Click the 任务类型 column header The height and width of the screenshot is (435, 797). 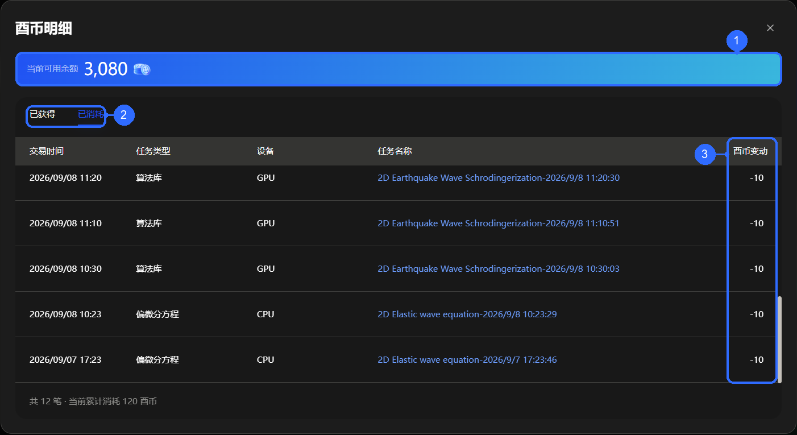pyautogui.click(x=153, y=151)
